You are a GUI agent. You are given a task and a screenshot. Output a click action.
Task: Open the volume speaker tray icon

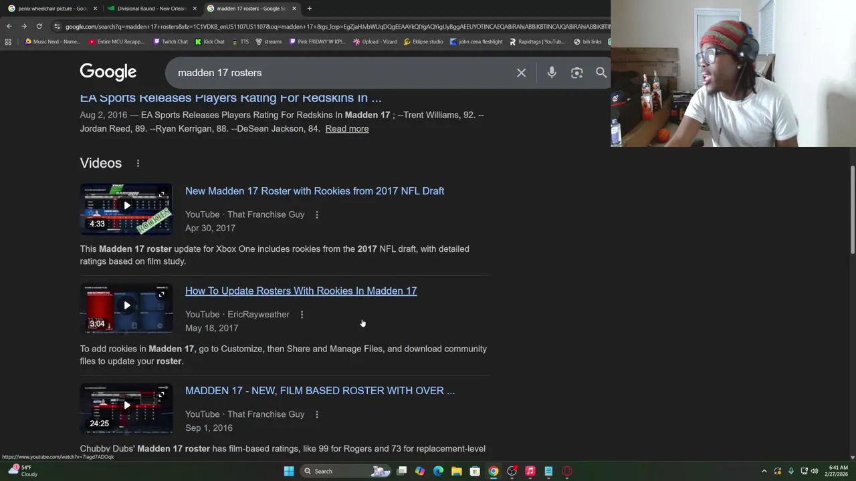tap(815, 471)
